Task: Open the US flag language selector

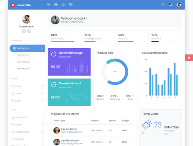Action: pyautogui.click(x=170, y=5)
